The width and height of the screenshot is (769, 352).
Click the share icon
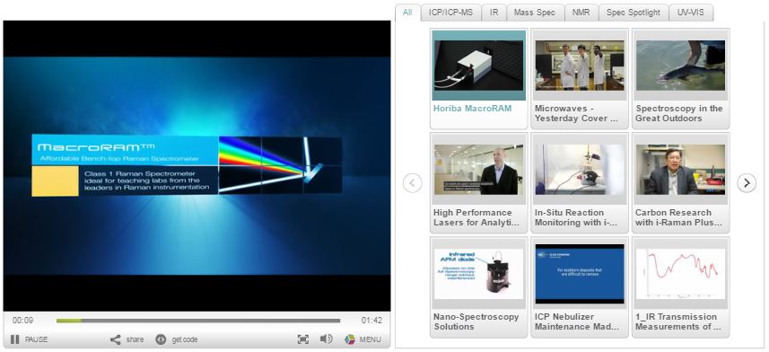tap(115, 339)
